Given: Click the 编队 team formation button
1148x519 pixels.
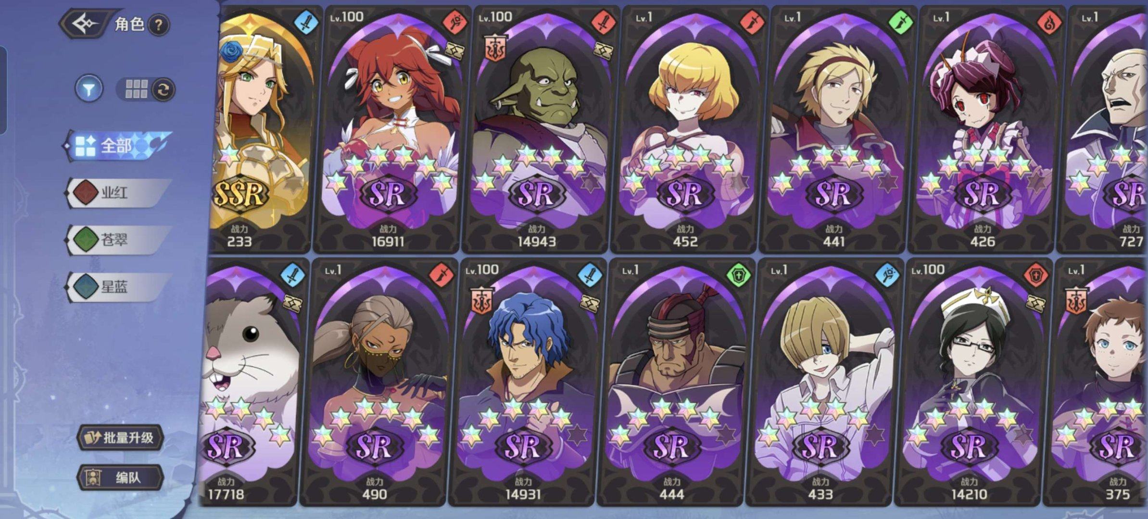Looking at the screenshot, I should (x=121, y=478).
